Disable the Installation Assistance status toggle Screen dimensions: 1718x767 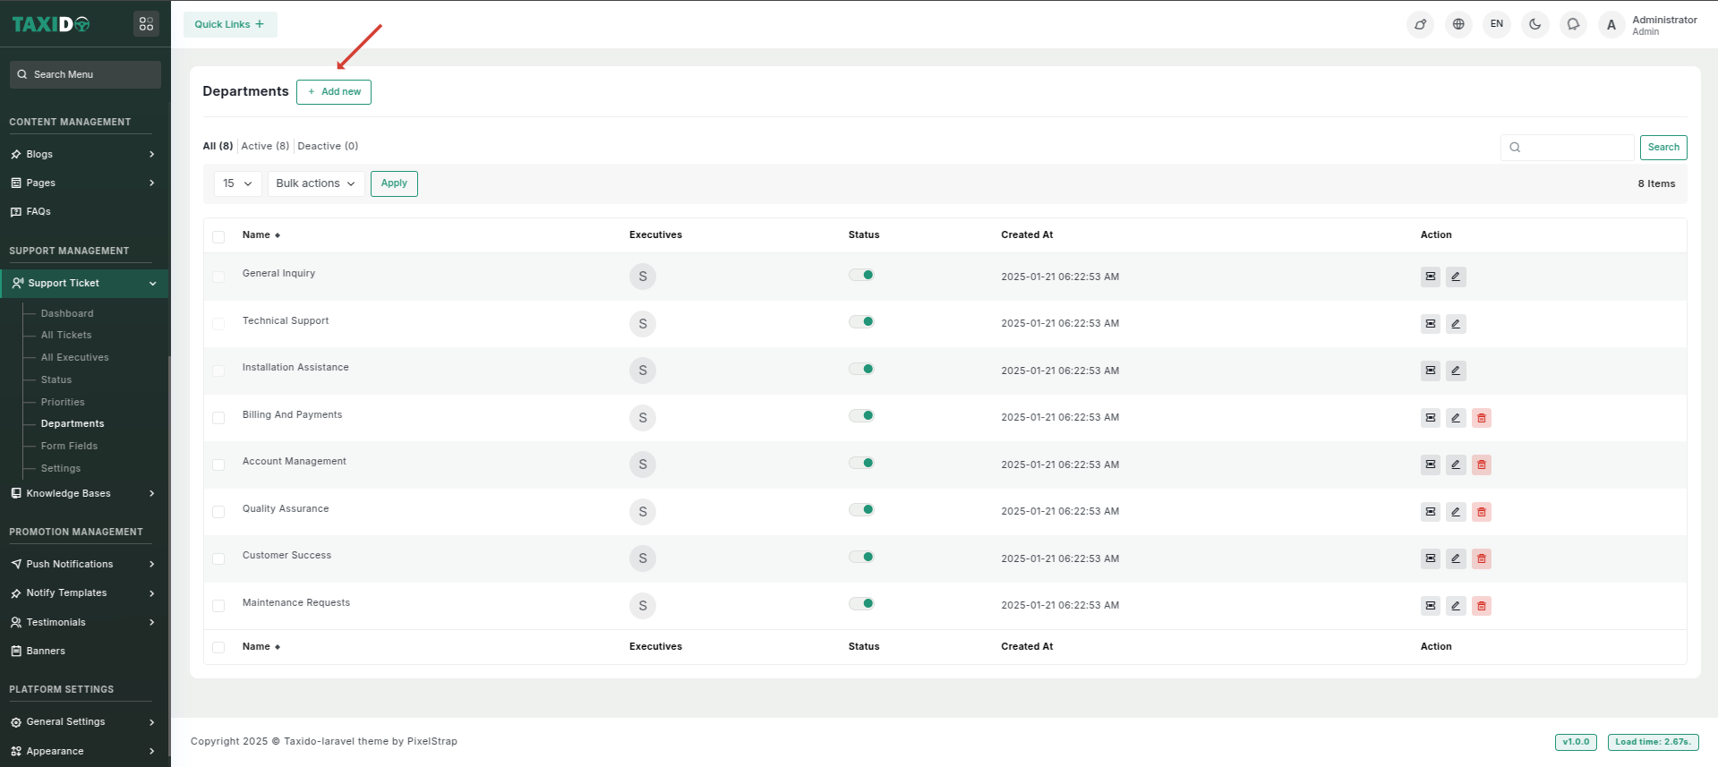click(861, 369)
